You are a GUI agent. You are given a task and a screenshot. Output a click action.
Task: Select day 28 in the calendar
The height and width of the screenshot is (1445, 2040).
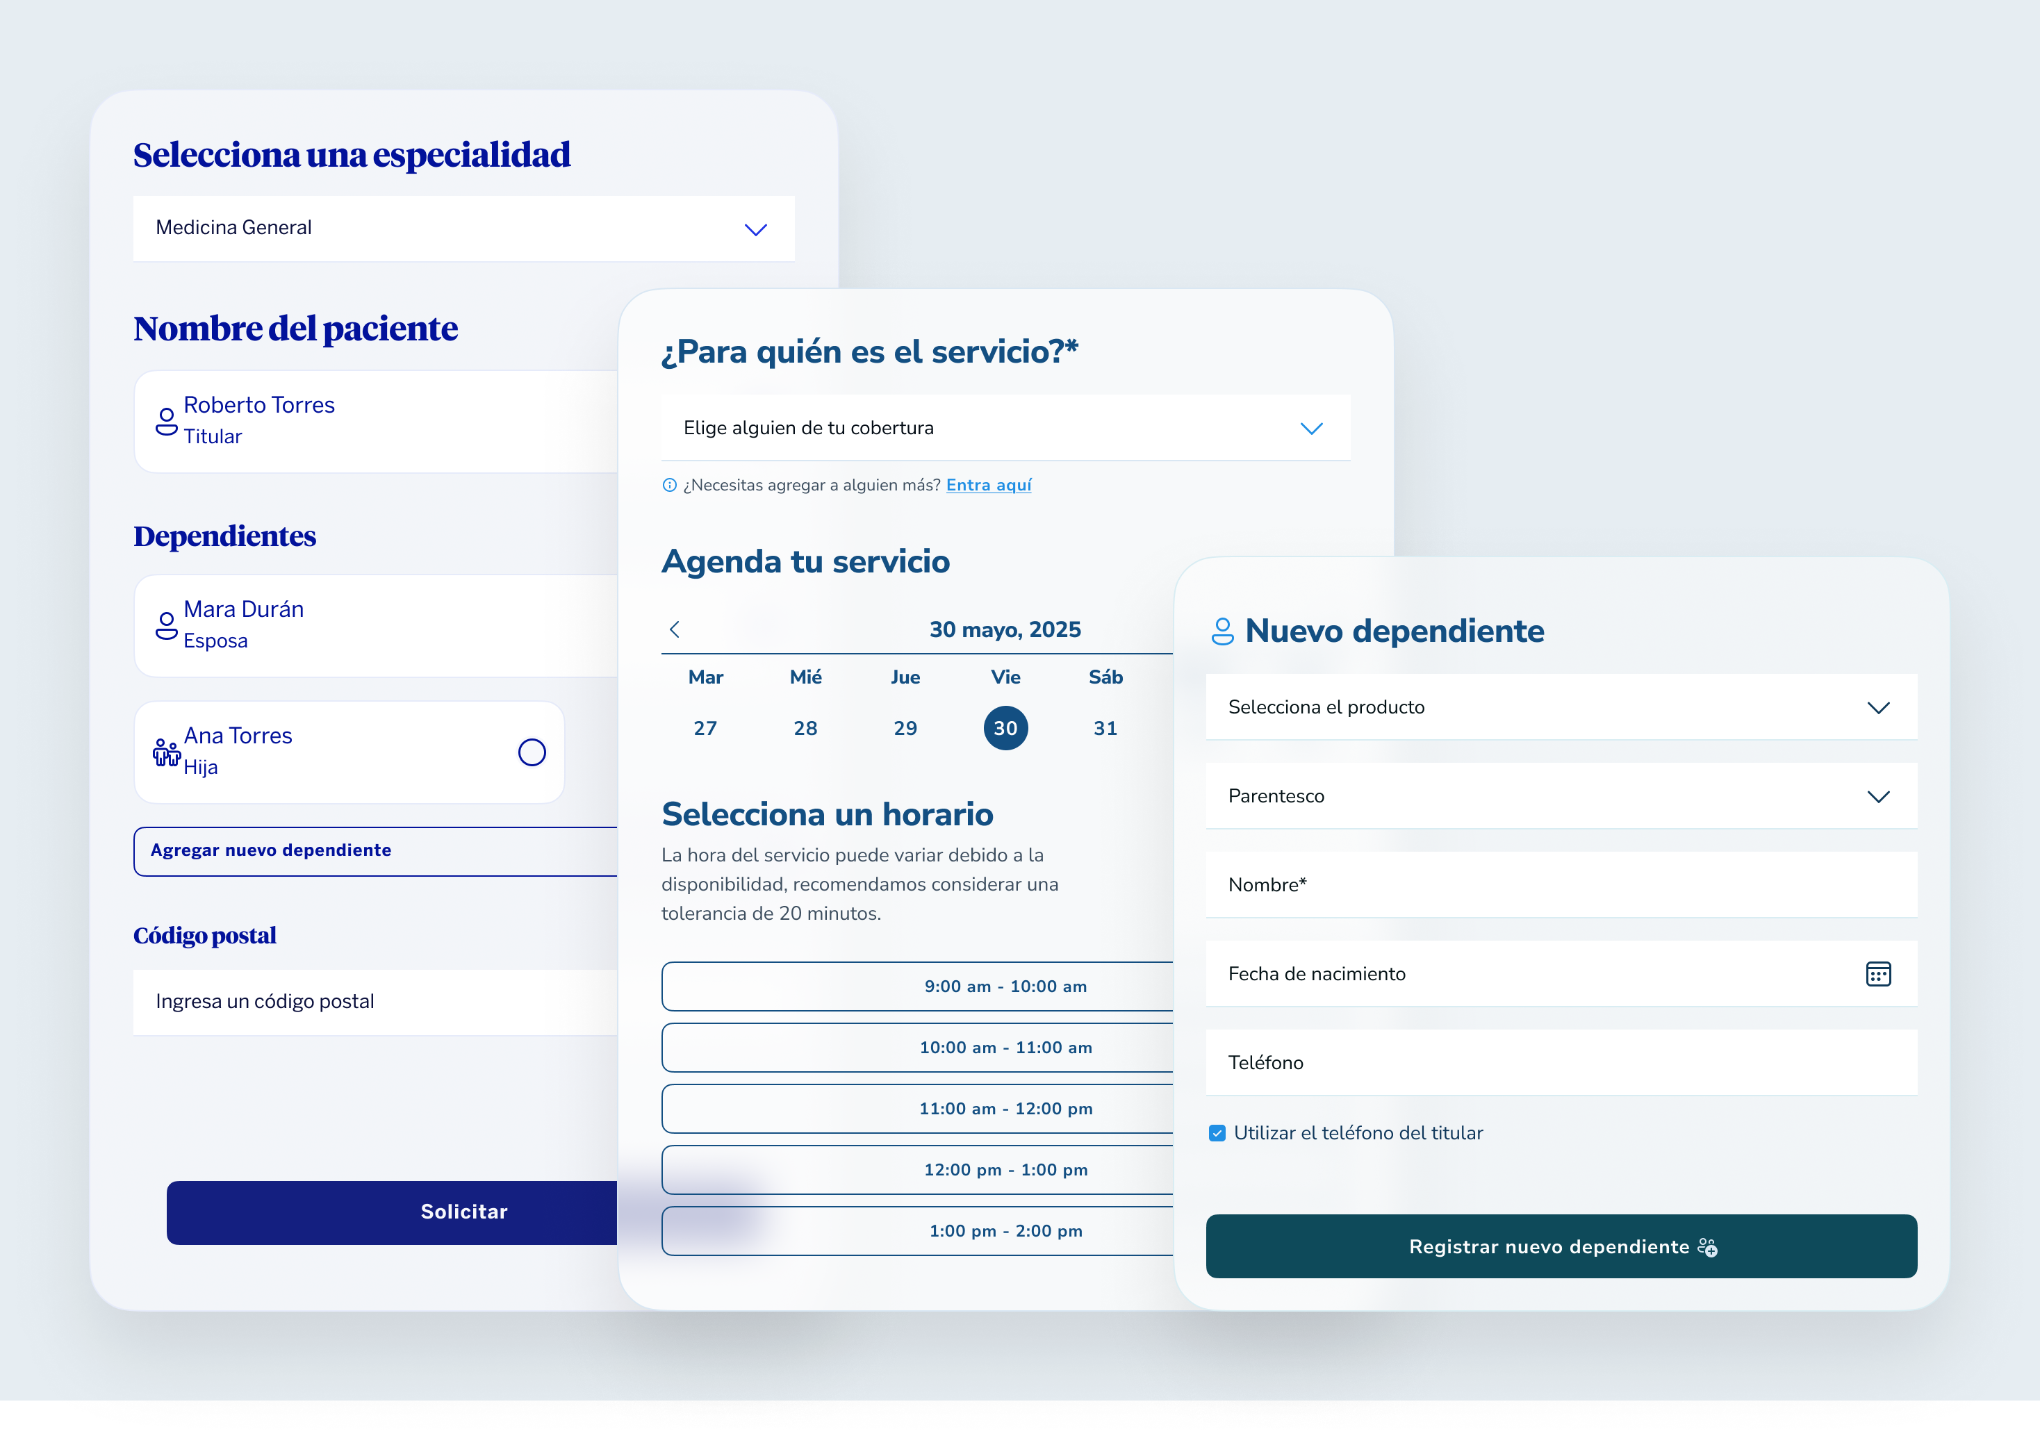[805, 728]
